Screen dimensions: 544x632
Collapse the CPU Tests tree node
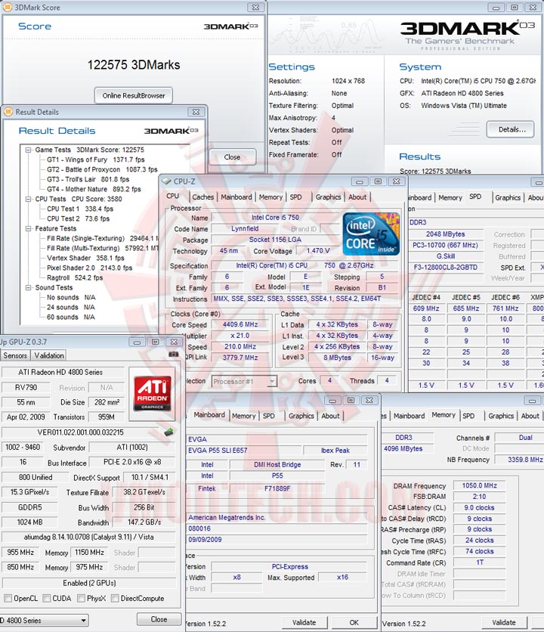[x=28, y=199]
